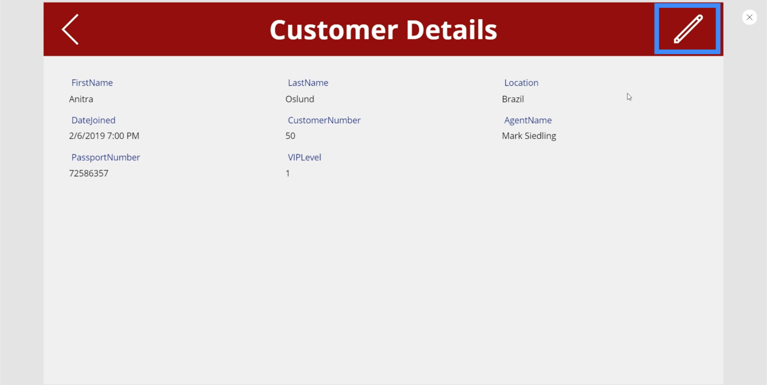This screenshot has width=767, height=385.
Task: Select the VIPLevel field label
Action: coord(304,158)
